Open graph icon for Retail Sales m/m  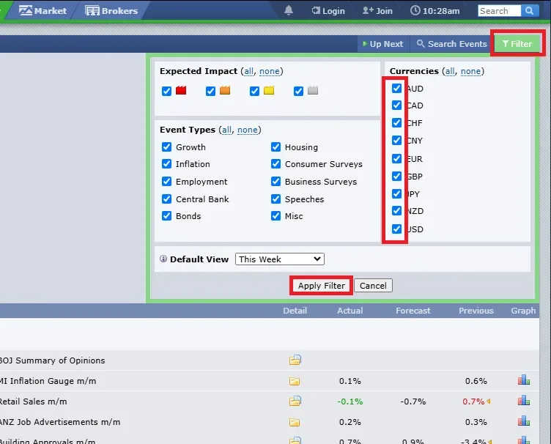[523, 401]
